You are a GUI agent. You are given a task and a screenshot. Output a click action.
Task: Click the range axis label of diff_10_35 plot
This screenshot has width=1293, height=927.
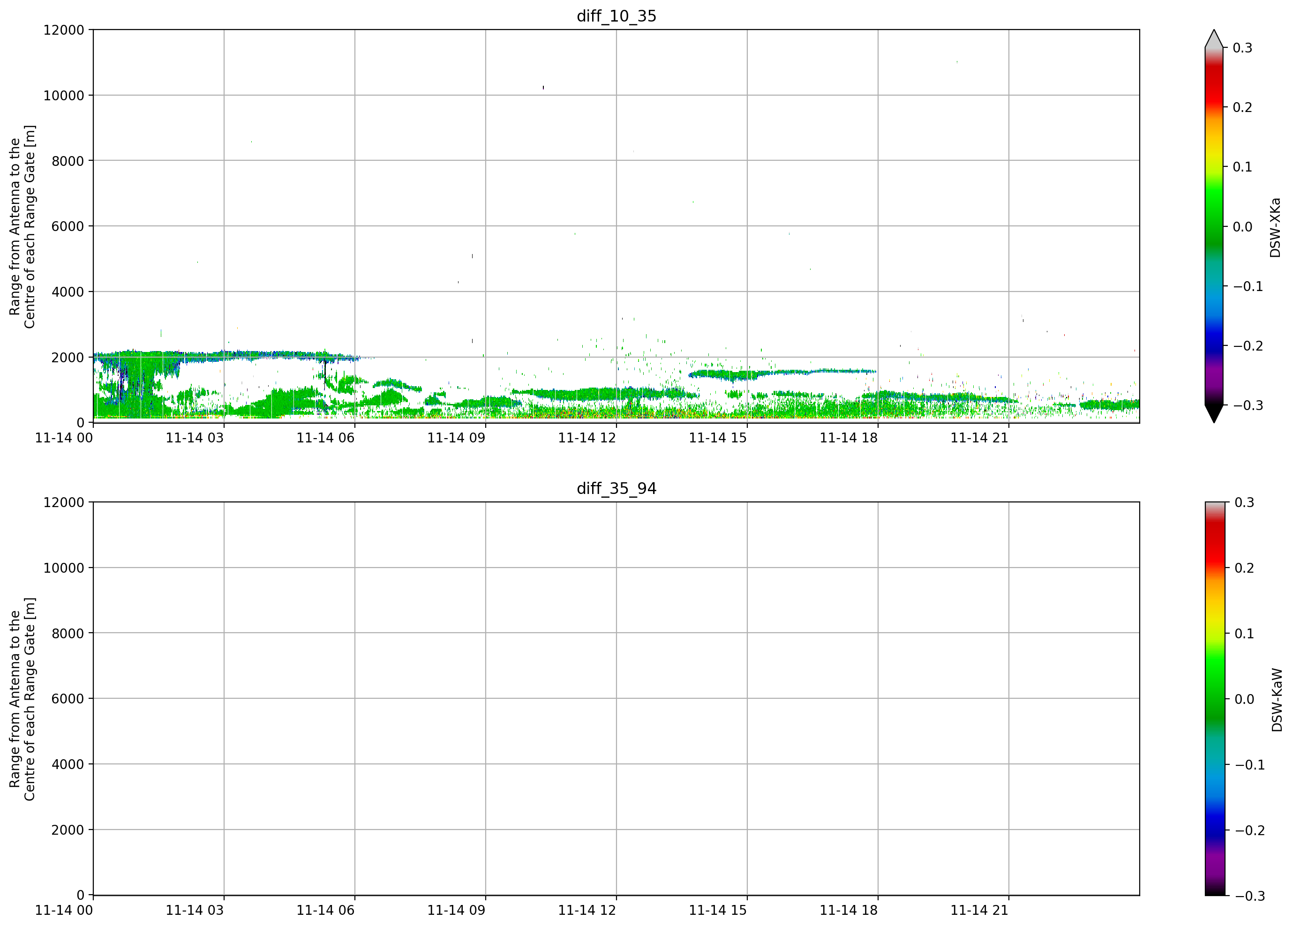click(22, 226)
